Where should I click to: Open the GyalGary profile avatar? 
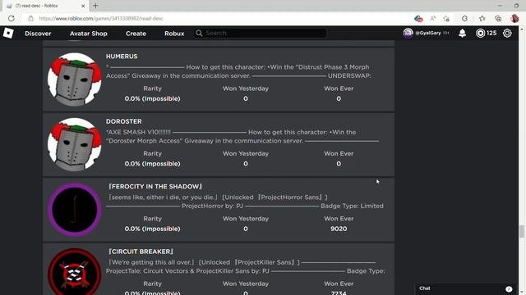click(408, 33)
